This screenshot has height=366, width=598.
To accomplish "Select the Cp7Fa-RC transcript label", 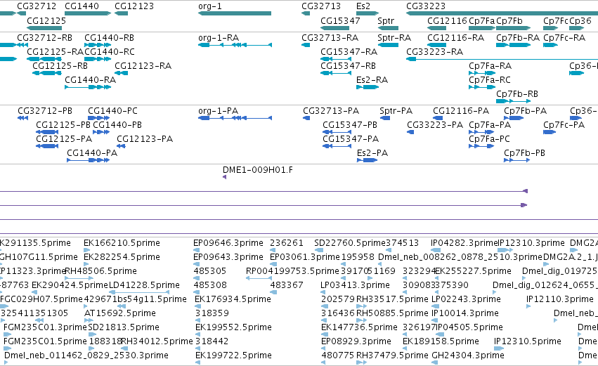I will click(490, 80).
